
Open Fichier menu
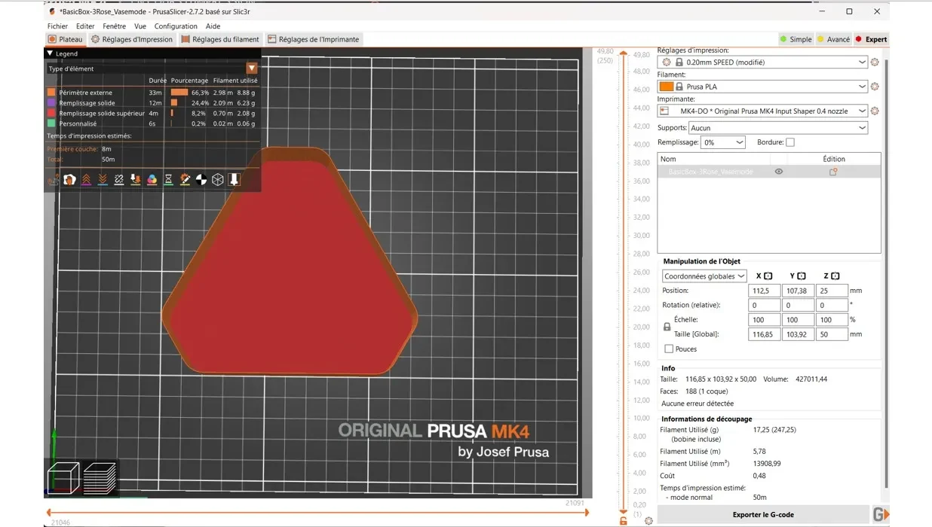point(57,26)
